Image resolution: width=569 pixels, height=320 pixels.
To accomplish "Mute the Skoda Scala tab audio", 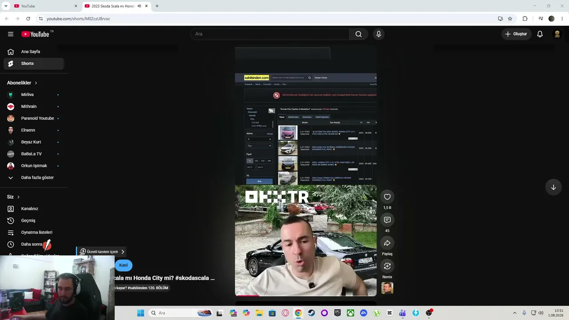I will pyautogui.click(x=139, y=6).
